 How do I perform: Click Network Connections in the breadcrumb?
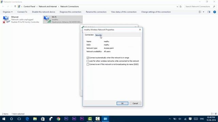click(x=69, y=6)
